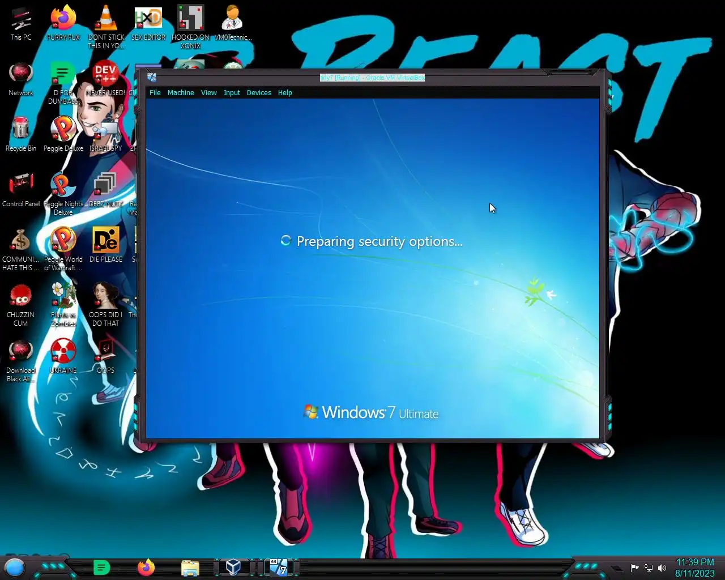Select the D FOR DUMBASS green shortcut
Image resolution: width=725 pixels, height=580 pixels.
tap(63, 83)
